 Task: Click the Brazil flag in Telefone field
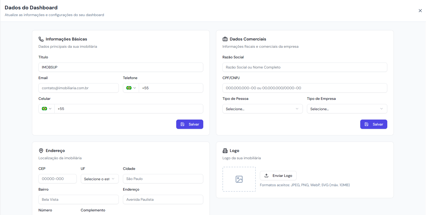coord(129,88)
